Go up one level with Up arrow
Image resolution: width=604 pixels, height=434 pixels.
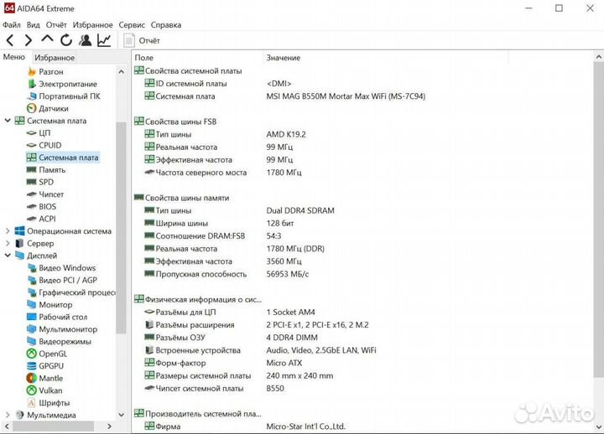pos(47,40)
